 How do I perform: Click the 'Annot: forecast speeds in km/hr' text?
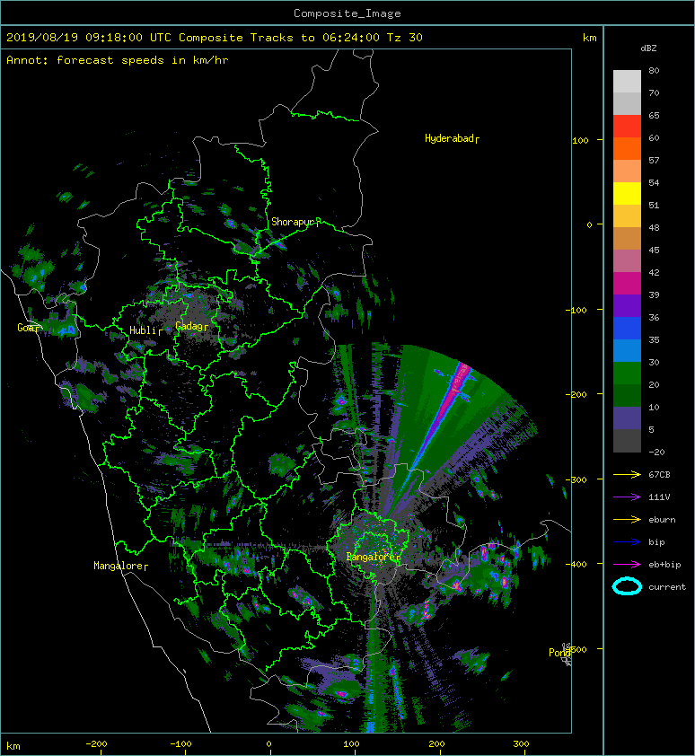tap(118, 60)
